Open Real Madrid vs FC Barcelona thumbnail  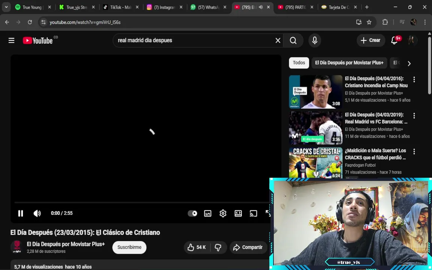tap(316, 128)
